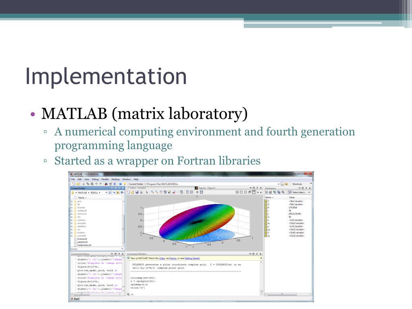Open the File menu in MATLAB

click(x=73, y=179)
